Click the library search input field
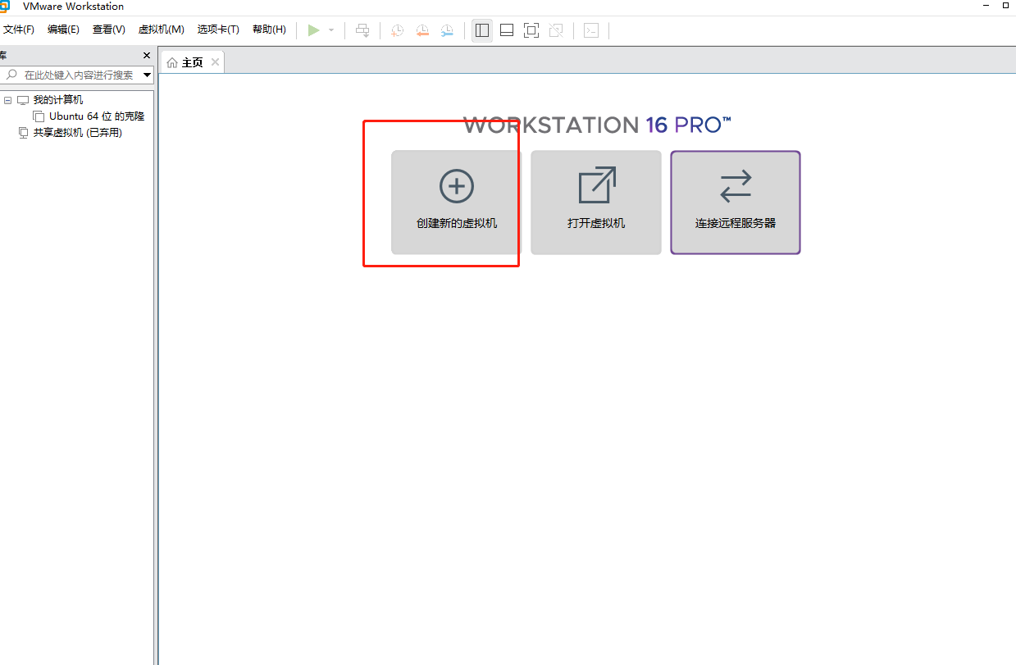This screenshot has width=1016, height=665. tap(79, 75)
